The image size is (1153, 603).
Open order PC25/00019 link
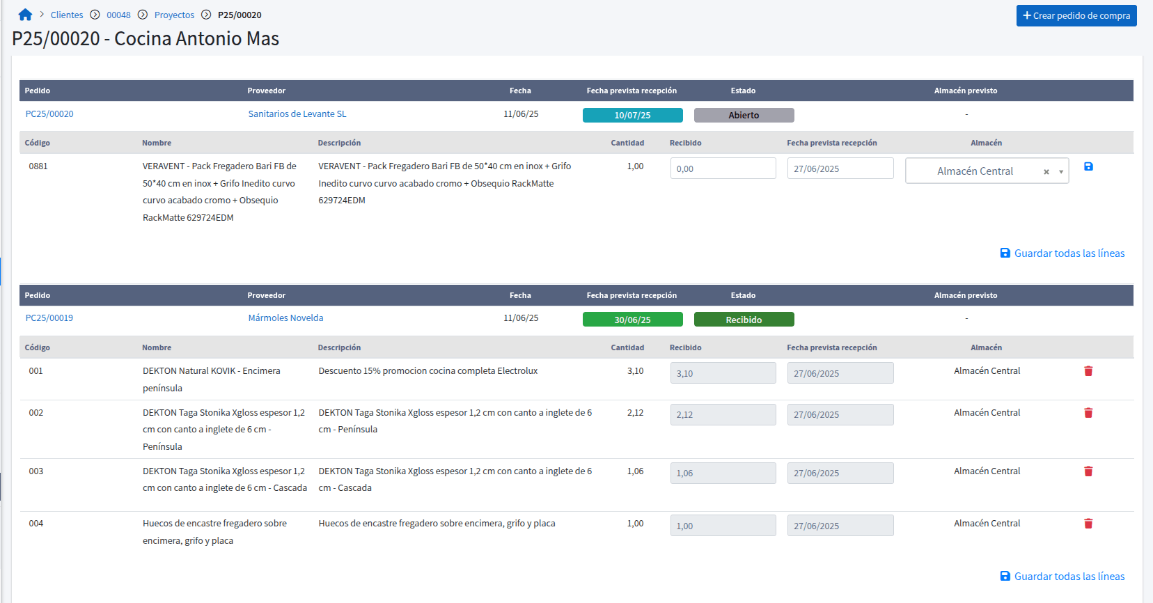[49, 318]
